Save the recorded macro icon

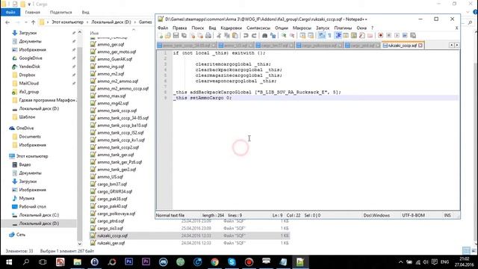(413, 36)
